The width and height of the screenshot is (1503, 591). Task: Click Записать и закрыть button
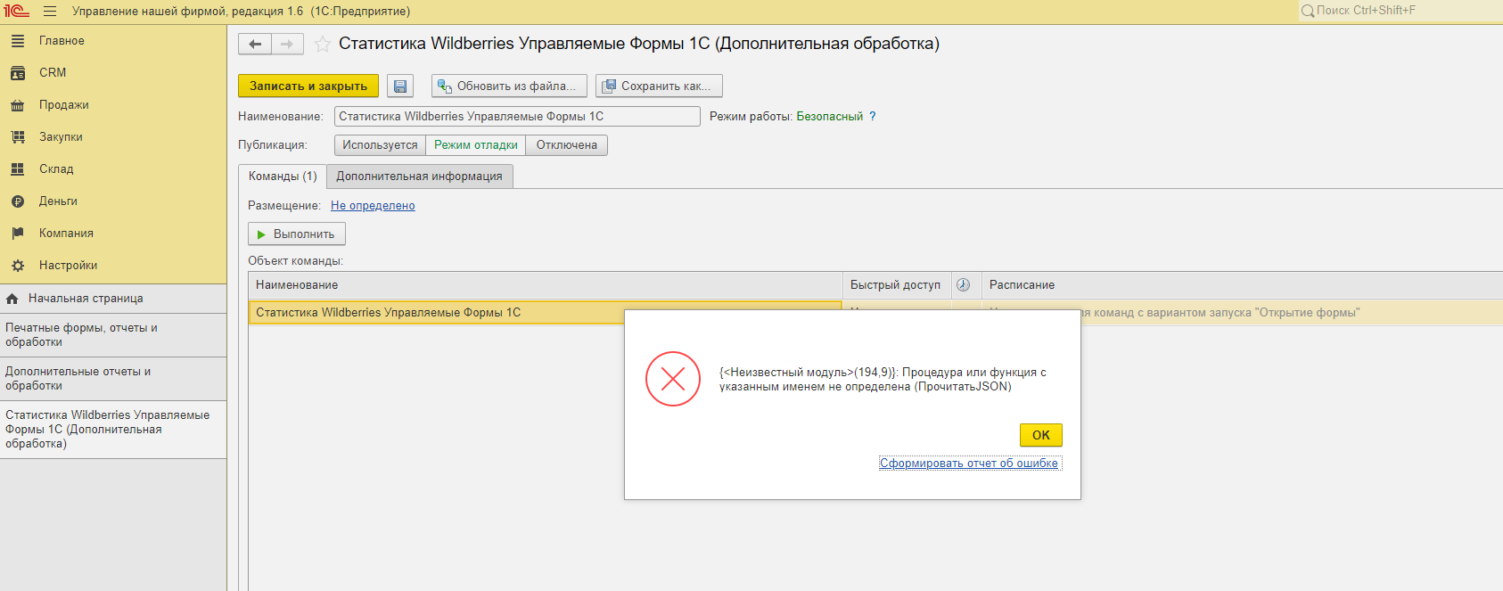(308, 86)
